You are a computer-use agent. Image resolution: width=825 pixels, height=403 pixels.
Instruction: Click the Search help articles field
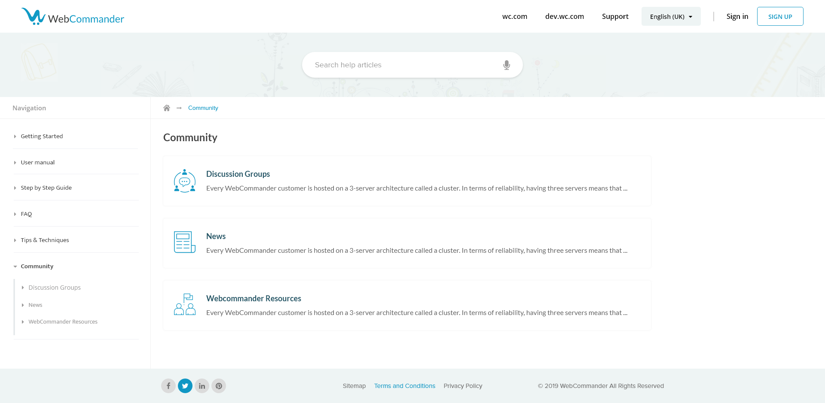tap(404, 65)
